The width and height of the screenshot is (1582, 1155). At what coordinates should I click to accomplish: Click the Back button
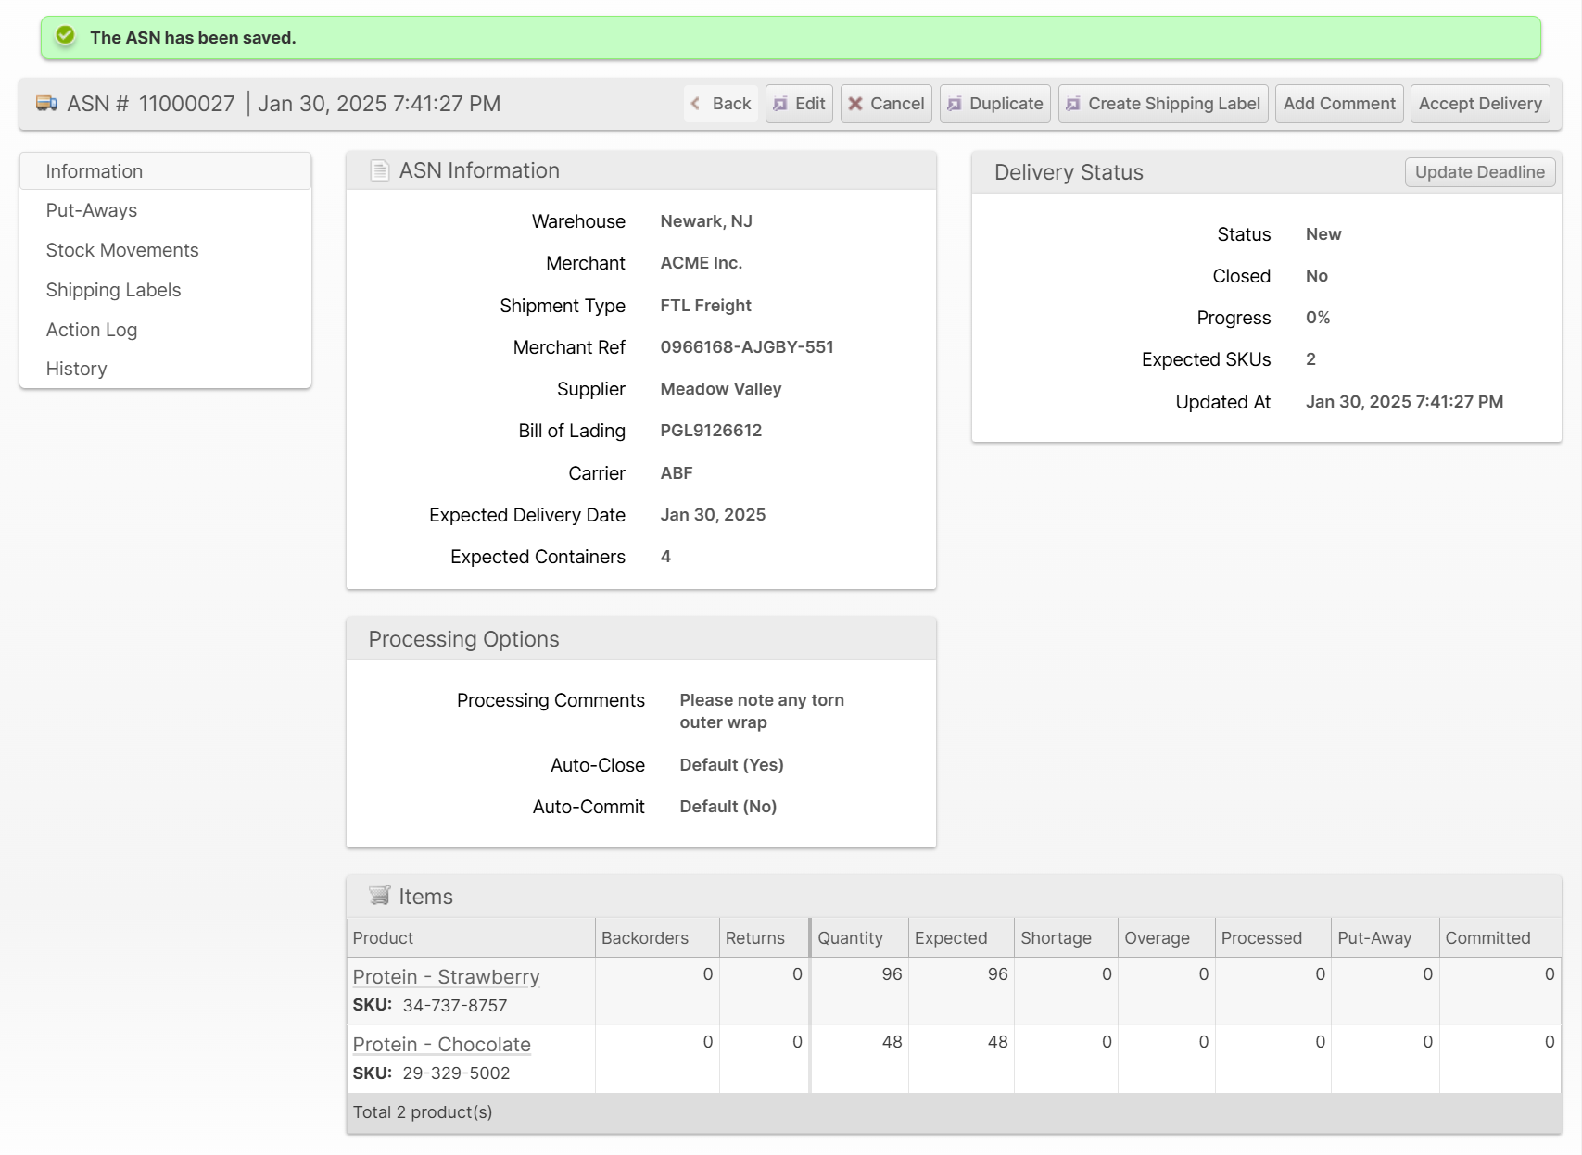point(721,104)
